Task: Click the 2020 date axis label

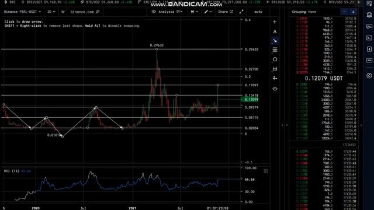Action: (36, 208)
